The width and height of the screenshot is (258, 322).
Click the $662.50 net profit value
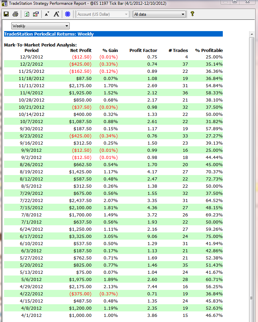tap(82, 165)
